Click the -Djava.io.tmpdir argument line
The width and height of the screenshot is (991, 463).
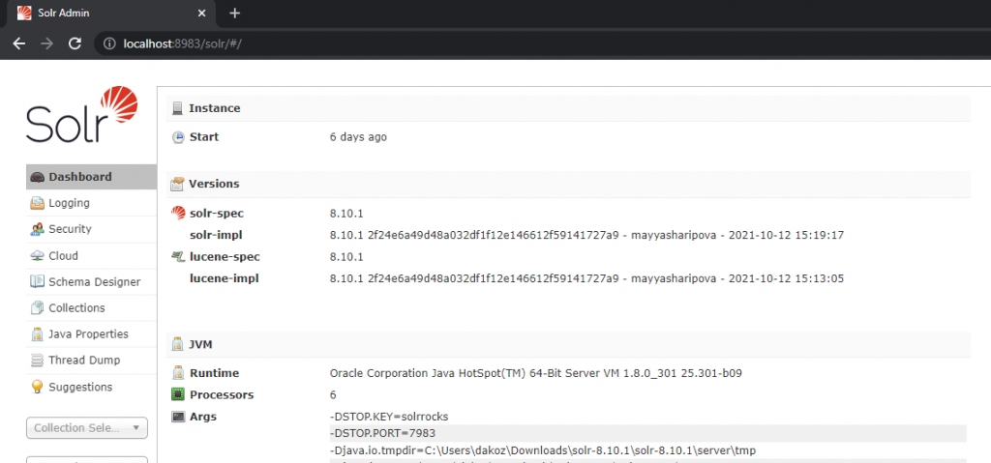(x=543, y=450)
